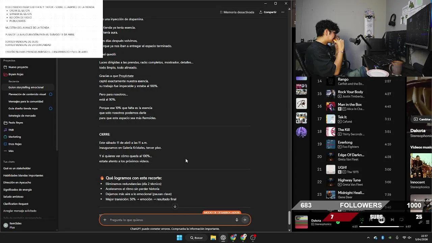Click the ChatGPT app icon on taskbar
This screenshot has height=243, width=432.
coord(223,238)
